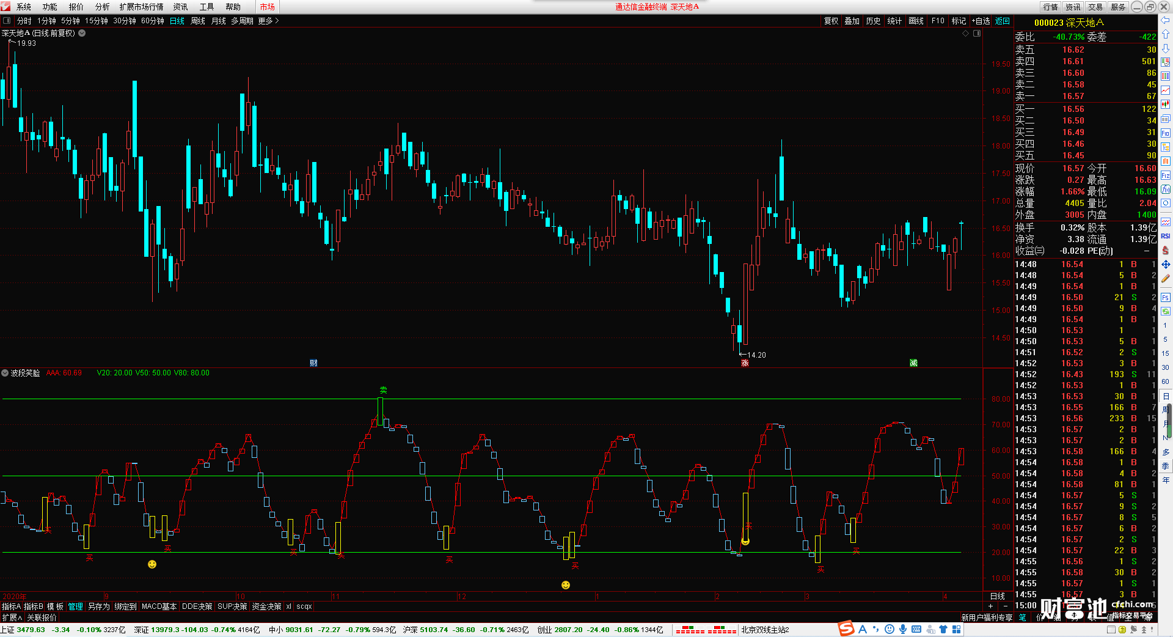This screenshot has height=637, width=1173.
Task: Click the F10 company info sidebar icon
Action: [x=1166, y=133]
